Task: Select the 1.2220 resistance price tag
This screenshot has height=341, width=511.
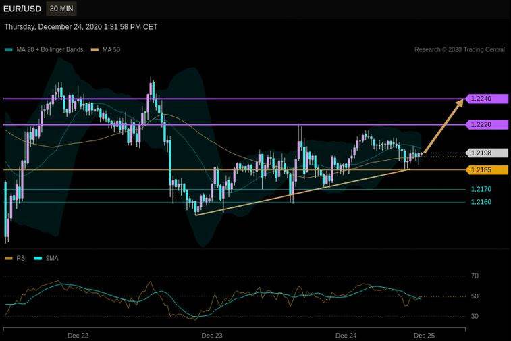Action: [487, 124]
